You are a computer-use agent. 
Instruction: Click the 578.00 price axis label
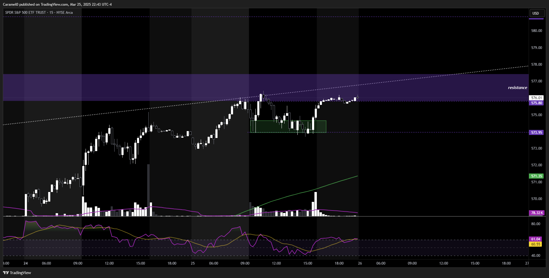(x=536, y=64)
